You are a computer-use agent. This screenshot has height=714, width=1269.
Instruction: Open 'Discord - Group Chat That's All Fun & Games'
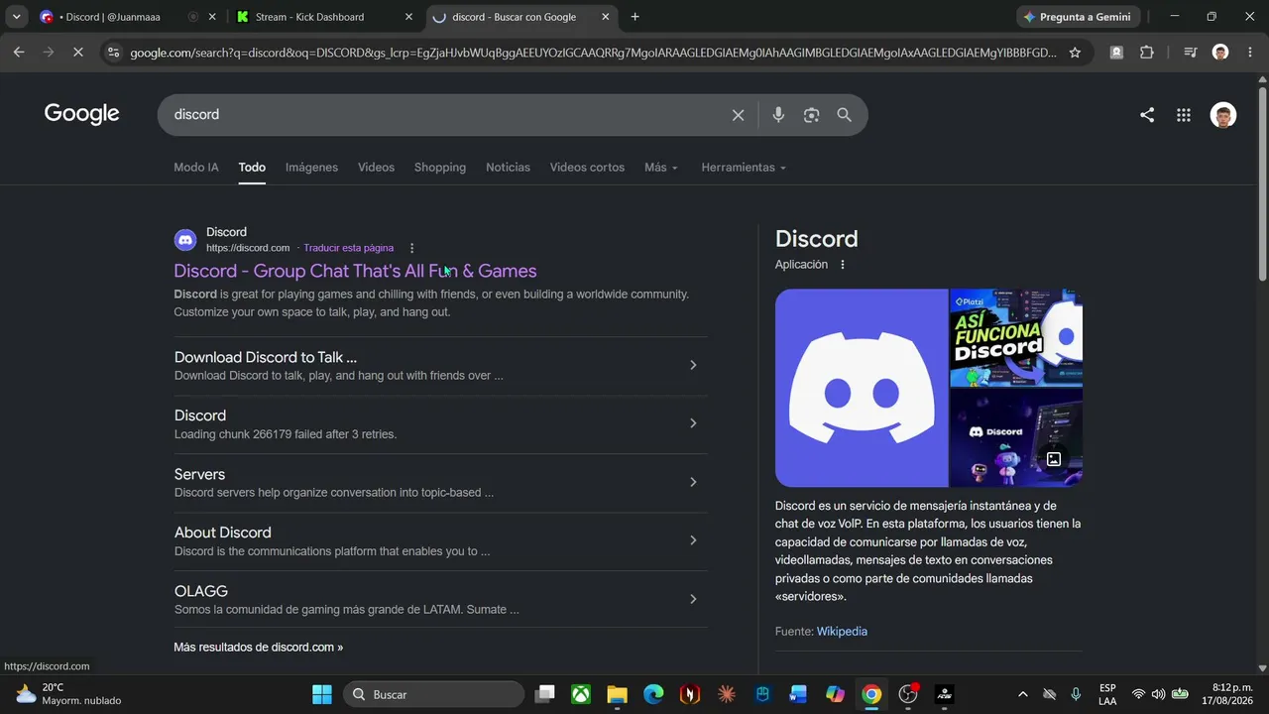pos(355,271)
